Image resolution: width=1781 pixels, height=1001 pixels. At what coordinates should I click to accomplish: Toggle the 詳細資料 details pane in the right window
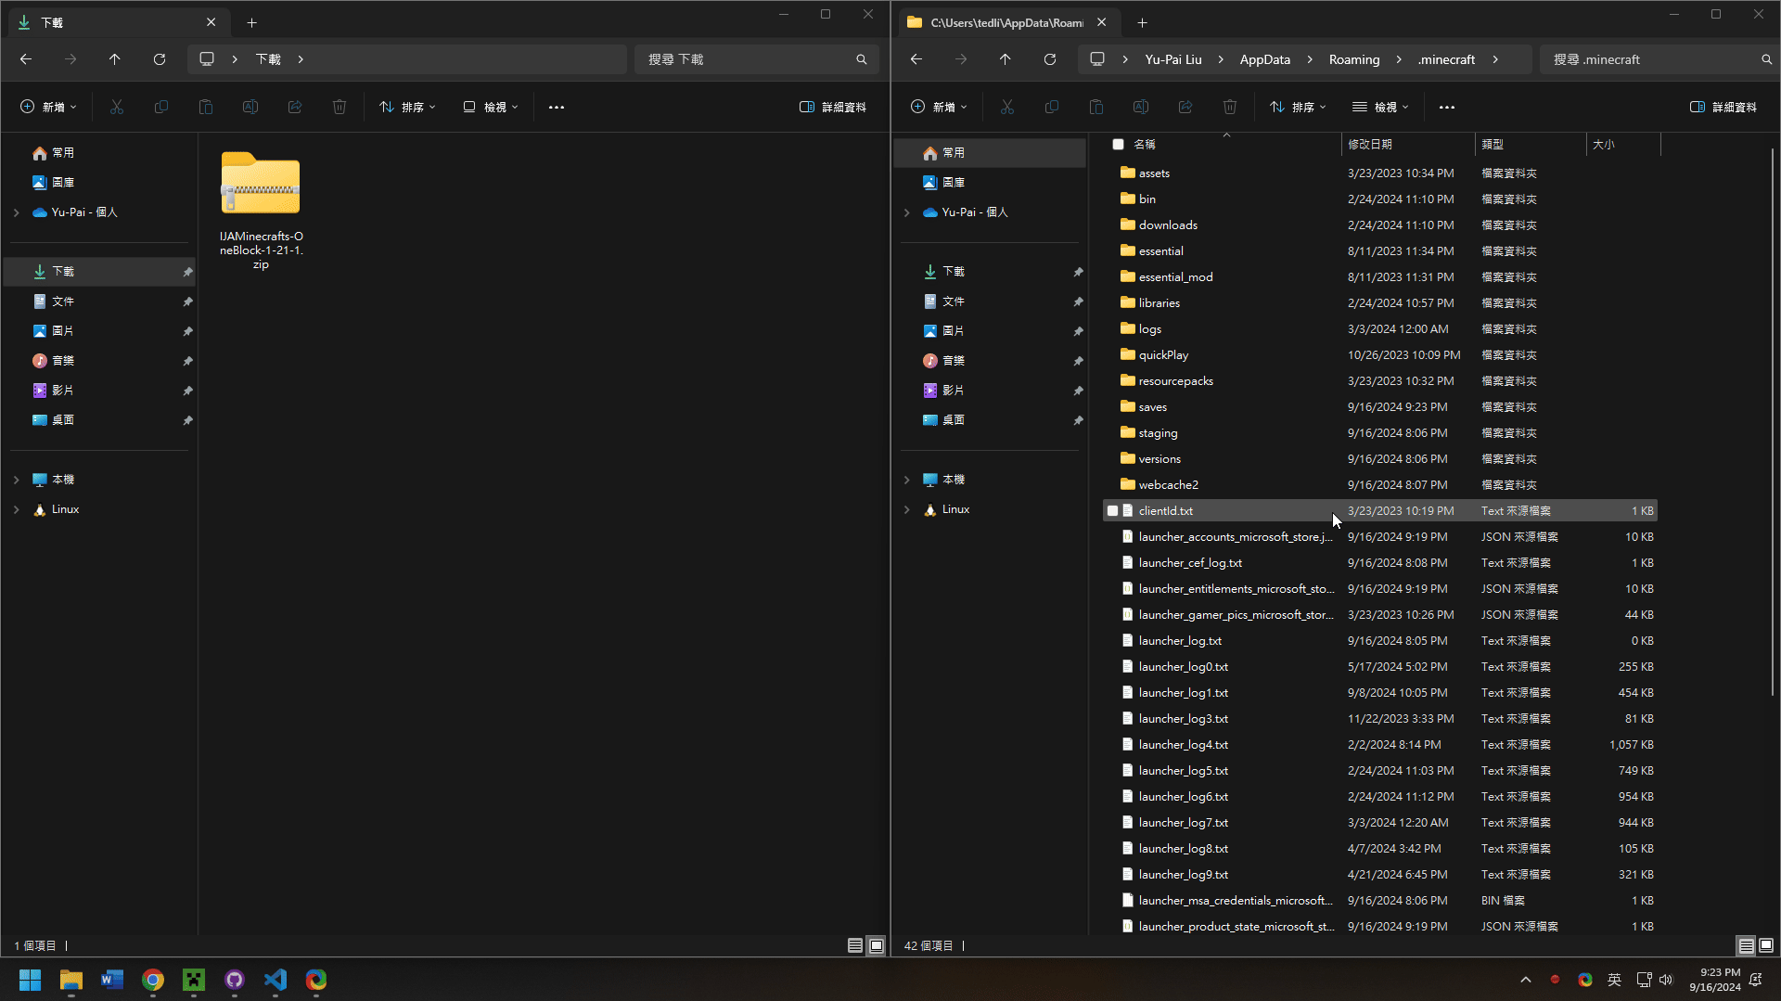coord(1723,108)
